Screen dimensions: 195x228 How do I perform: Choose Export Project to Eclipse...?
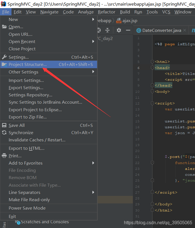[x=49, y=110]
